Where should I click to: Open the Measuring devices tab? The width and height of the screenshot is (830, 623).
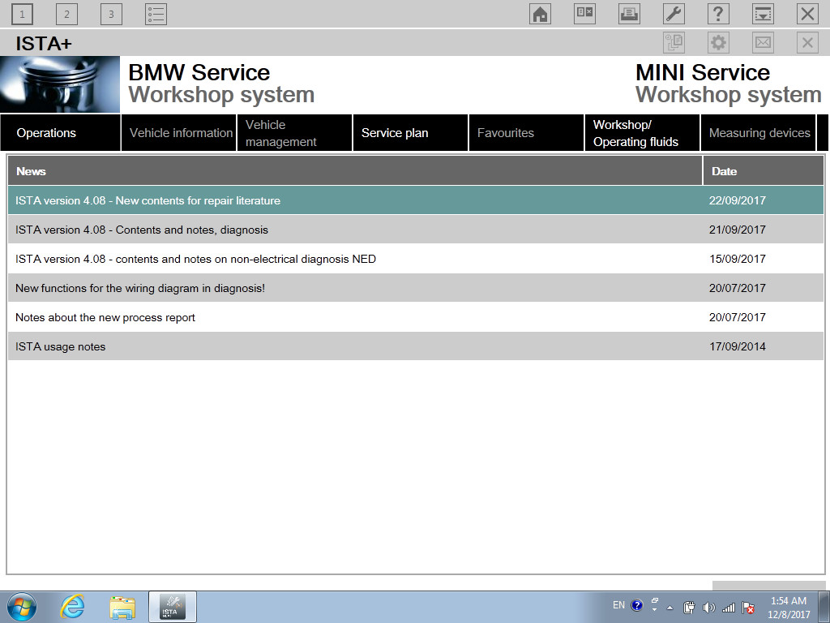point(759,133)
